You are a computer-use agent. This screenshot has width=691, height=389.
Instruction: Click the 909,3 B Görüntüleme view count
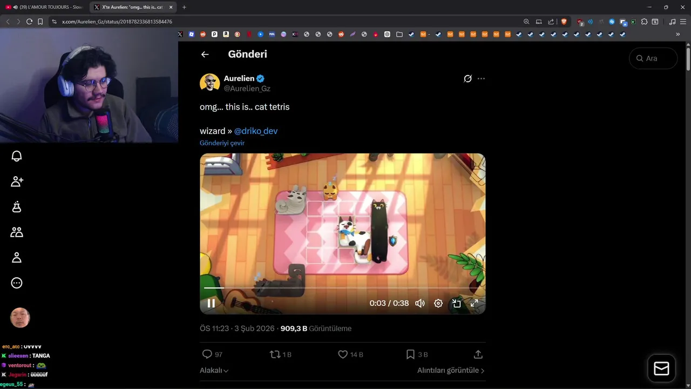pos(316,328)
